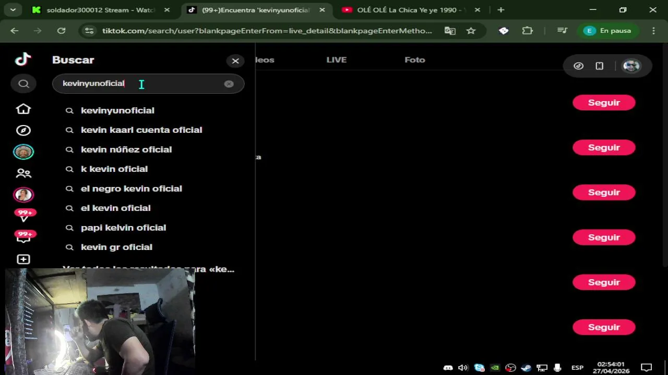Viewport: 668px width, 375px height.
Task: Go to the Home feed icon
Action: (23, 109)
